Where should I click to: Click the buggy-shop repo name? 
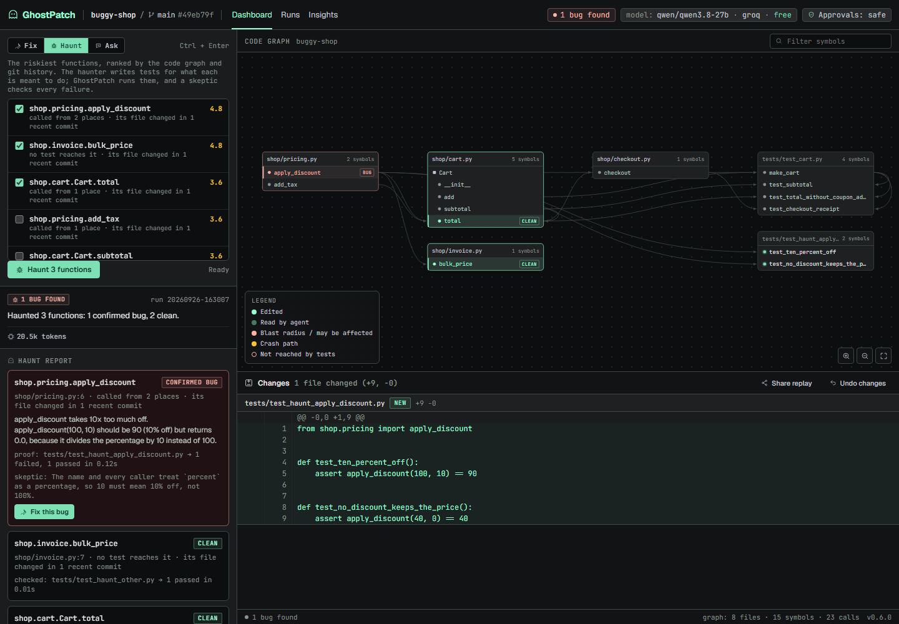113,15
